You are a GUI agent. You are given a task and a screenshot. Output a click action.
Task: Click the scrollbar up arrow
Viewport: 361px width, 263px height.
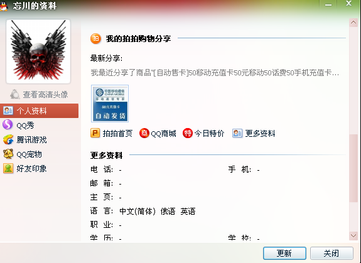tap(353, 23)
